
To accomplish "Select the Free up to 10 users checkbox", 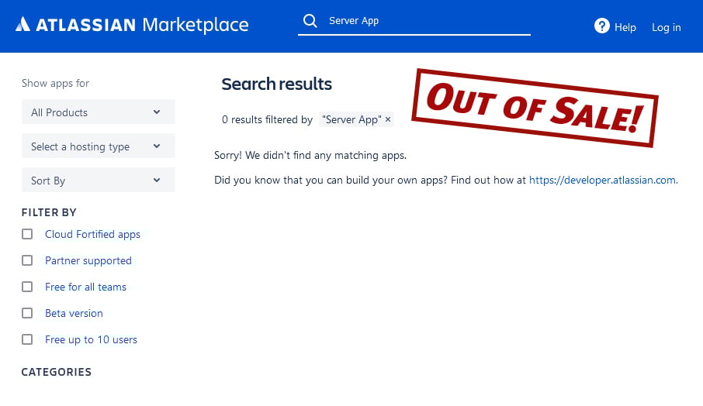I will pos(27,339).
